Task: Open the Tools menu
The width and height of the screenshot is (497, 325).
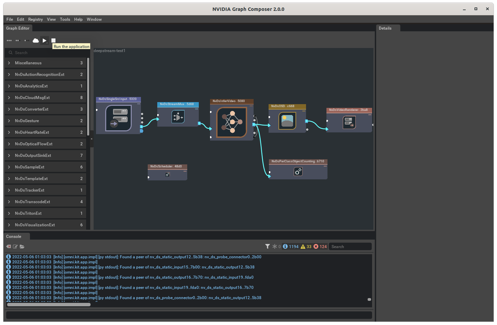Action: (x=65, y=19)
